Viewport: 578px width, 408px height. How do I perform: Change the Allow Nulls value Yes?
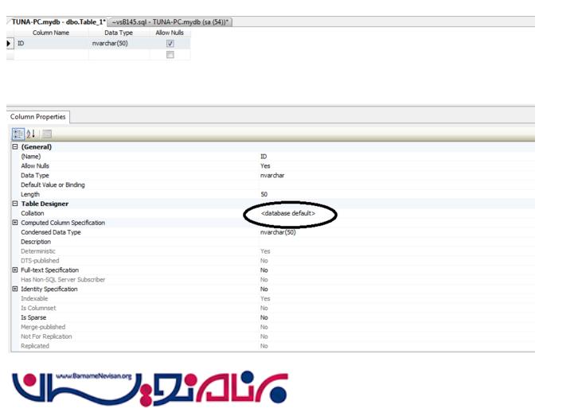265,165
